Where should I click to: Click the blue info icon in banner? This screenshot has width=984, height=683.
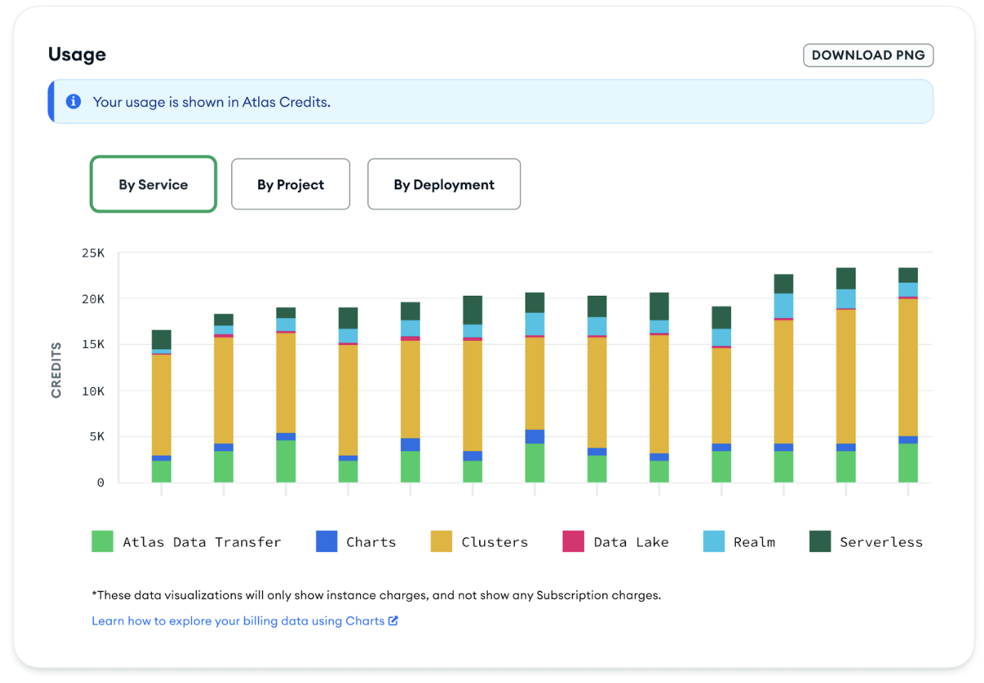point(73,102)
